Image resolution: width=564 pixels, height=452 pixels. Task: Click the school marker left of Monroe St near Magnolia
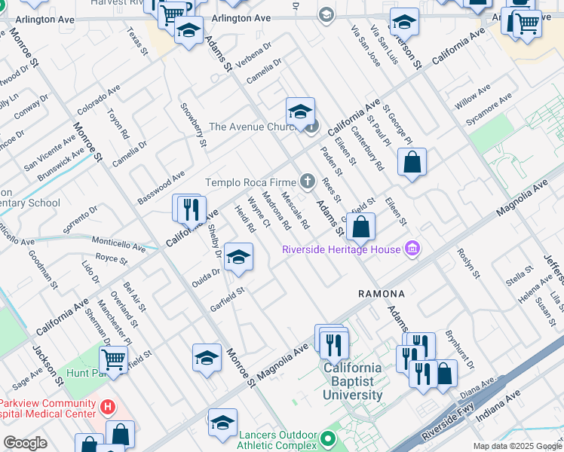[207, 360]
